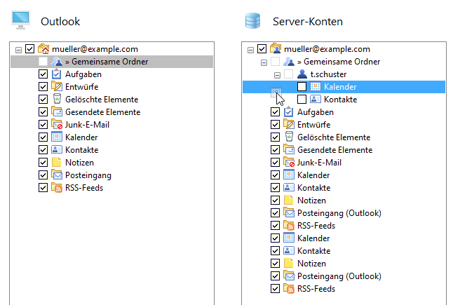
Task: Collapse the Outlook mueller@example.com account node
Action: click(x=18, y=50)
